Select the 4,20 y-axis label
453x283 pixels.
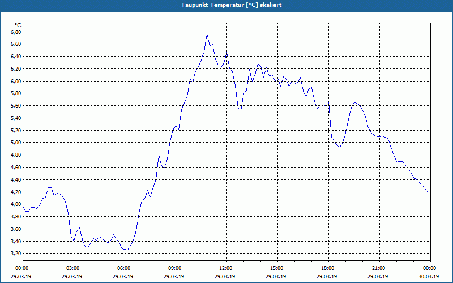(x=16, y=192)
